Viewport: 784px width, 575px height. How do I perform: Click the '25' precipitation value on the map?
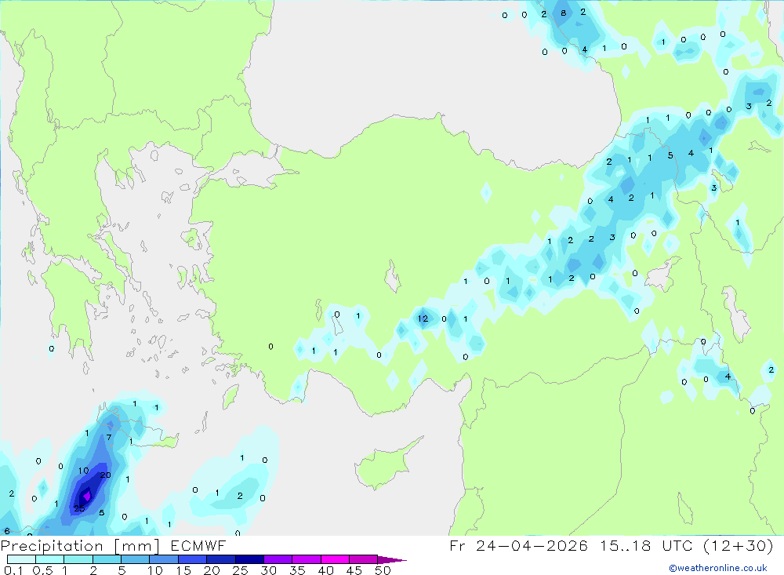[x=79, y=508]
